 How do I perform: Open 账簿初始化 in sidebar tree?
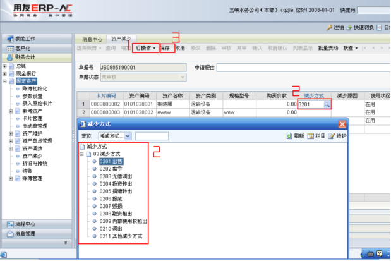[35, 88]
